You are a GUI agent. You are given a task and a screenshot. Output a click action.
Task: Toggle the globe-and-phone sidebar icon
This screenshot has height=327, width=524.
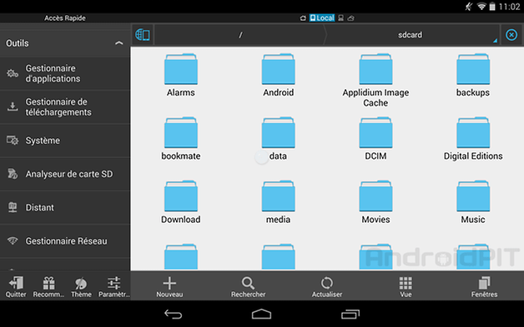(x=143, y=35)
